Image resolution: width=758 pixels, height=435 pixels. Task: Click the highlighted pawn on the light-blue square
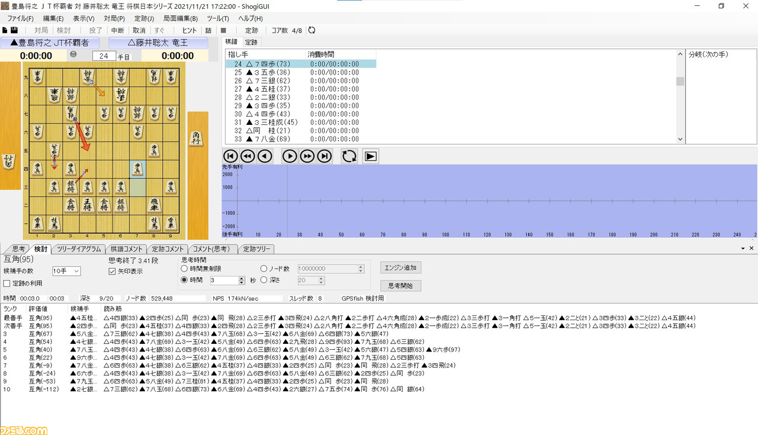[x=137, y=169]
